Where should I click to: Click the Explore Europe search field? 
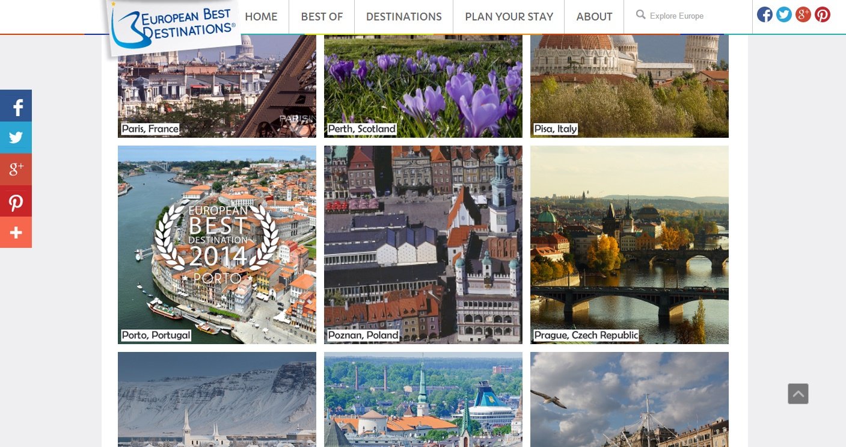(x=691, y=16)
